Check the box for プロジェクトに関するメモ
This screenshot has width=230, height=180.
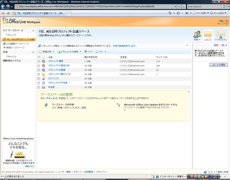(x=39, y=74)
